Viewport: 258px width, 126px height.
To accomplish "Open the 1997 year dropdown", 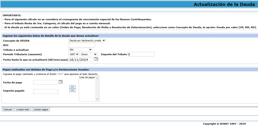I will (x=74, y=54).
